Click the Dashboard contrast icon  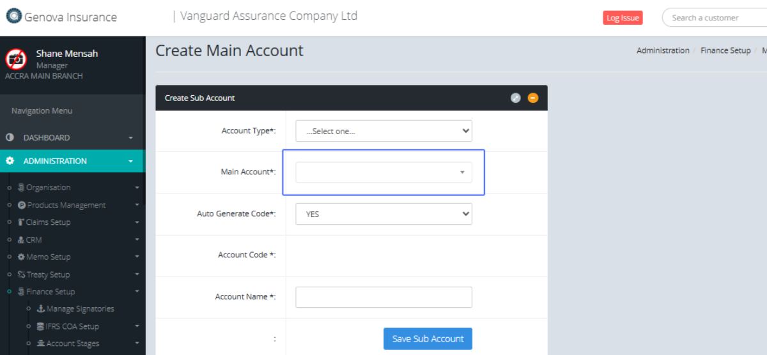click(x=10, y=138)
